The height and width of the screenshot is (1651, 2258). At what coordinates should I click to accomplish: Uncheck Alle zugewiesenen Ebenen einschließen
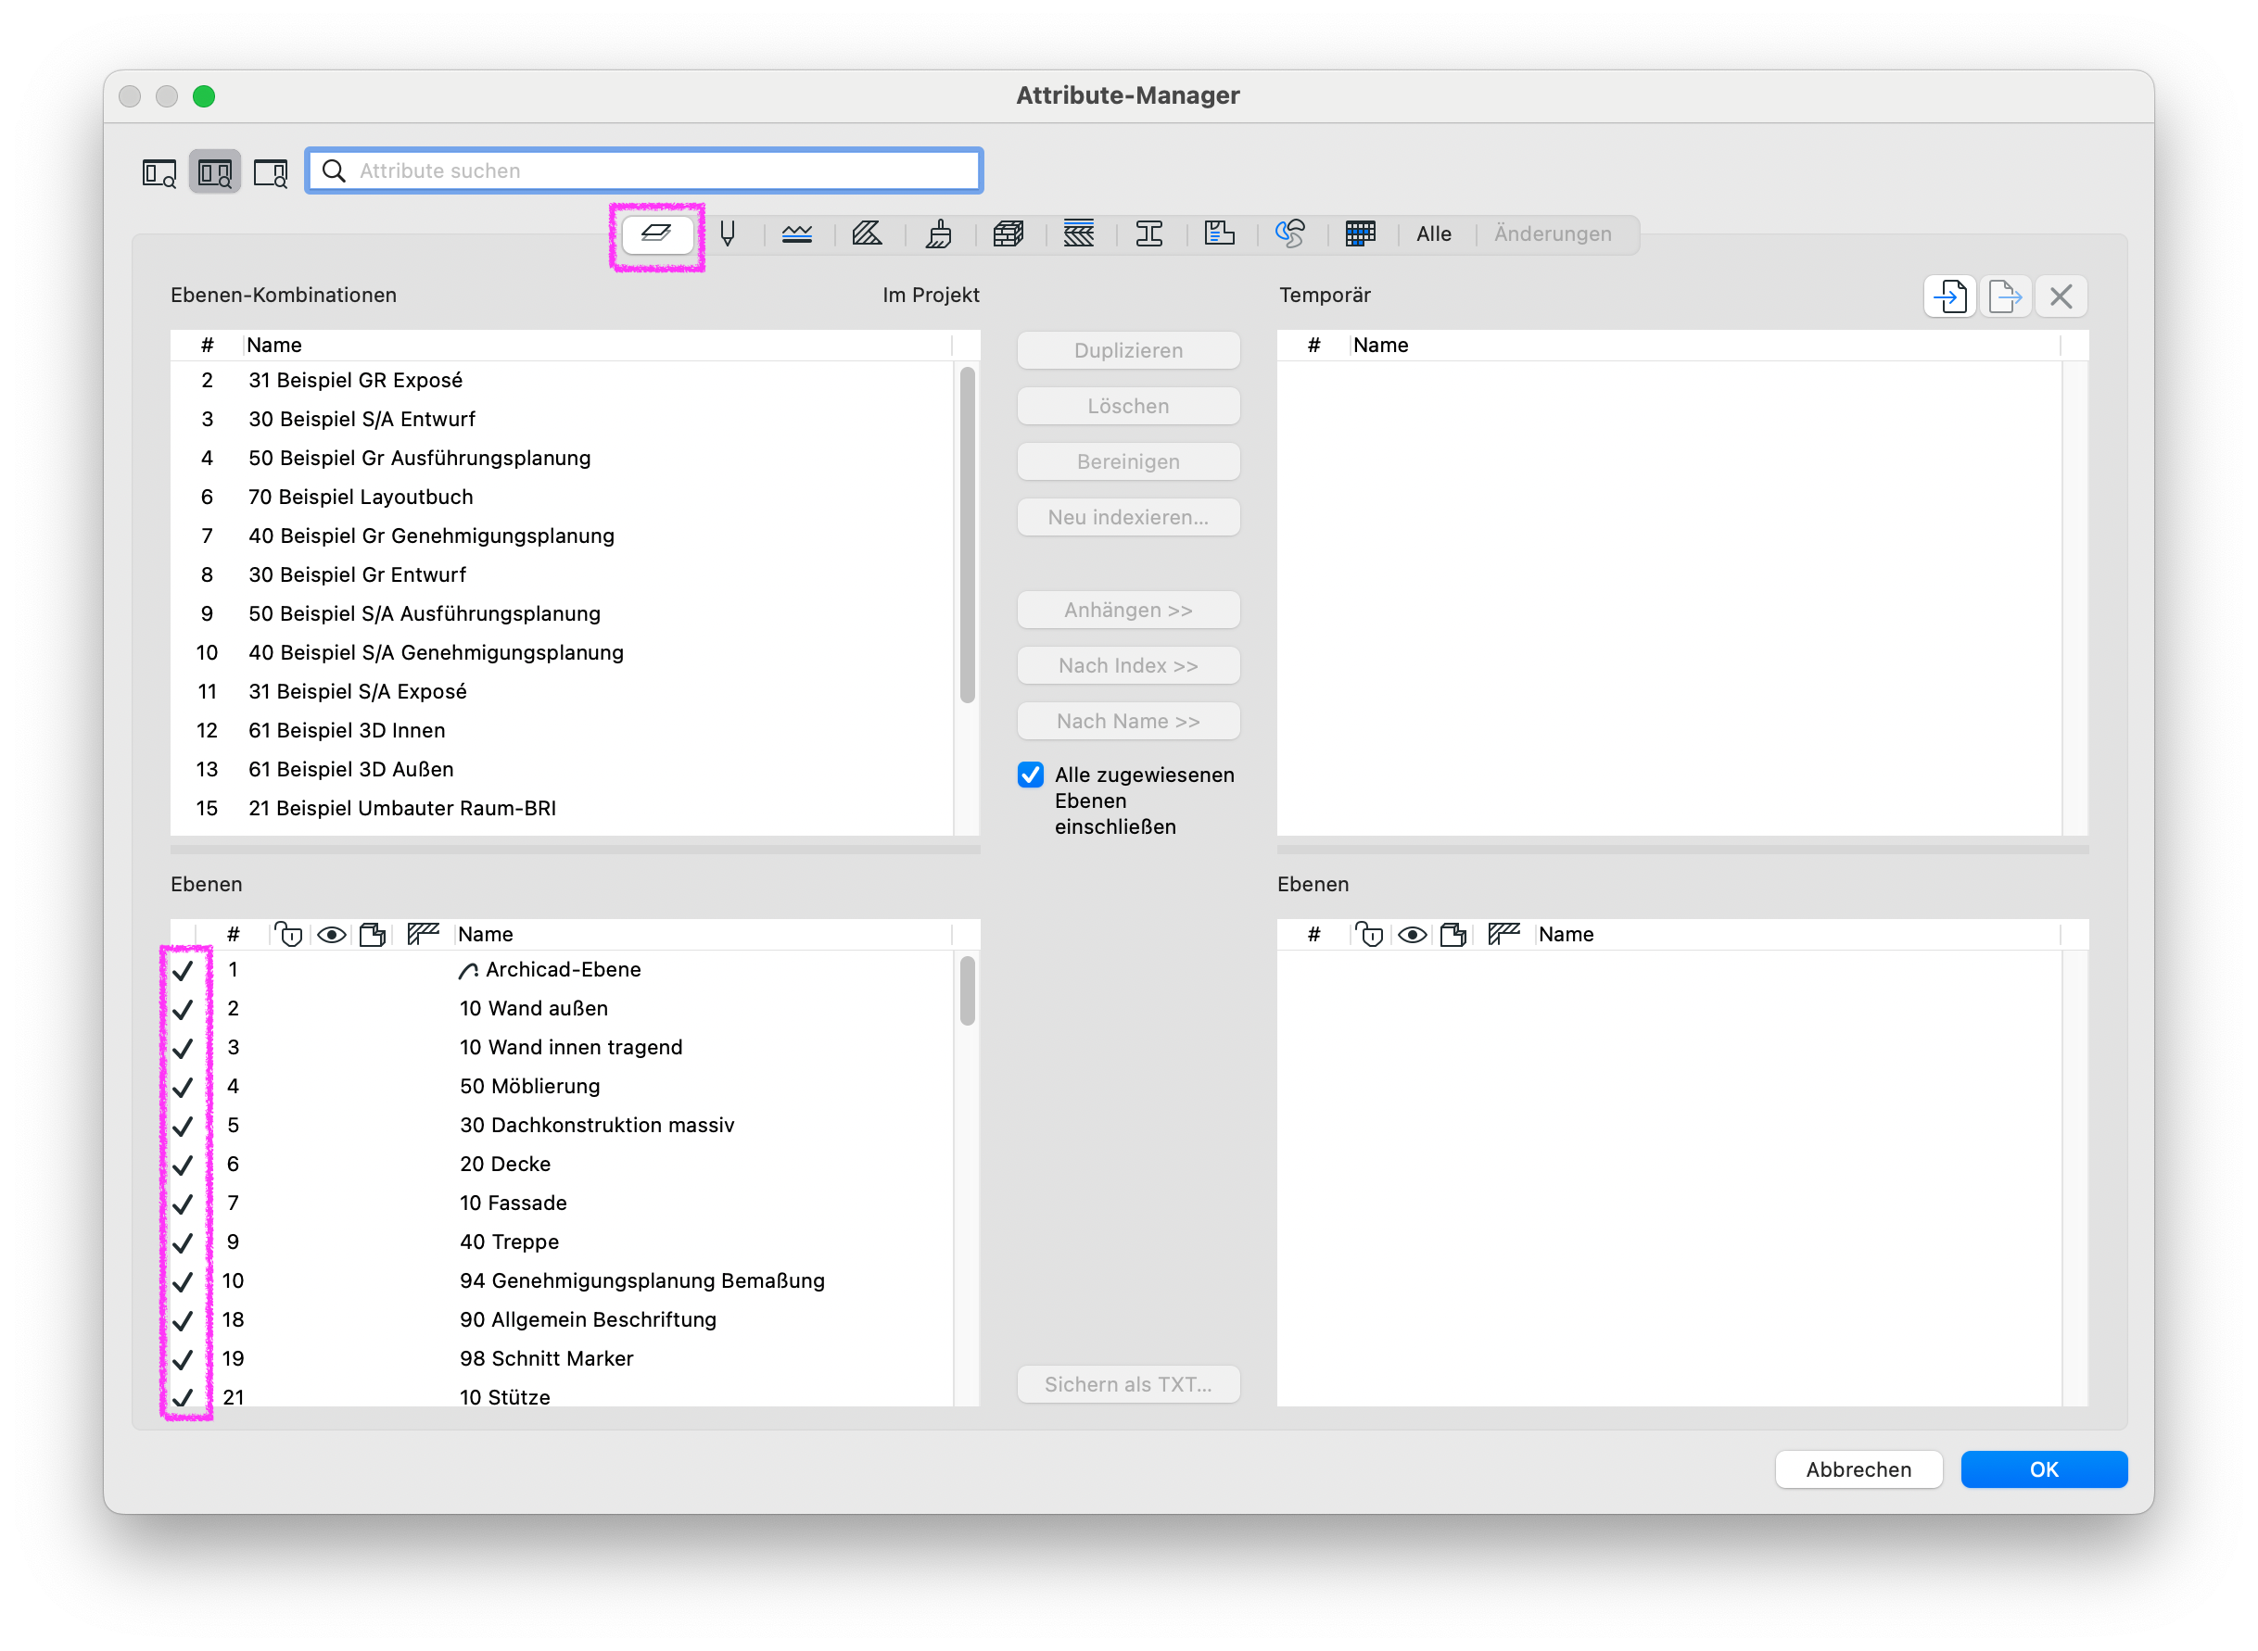pyautogui.click(x=1031, y=775)
